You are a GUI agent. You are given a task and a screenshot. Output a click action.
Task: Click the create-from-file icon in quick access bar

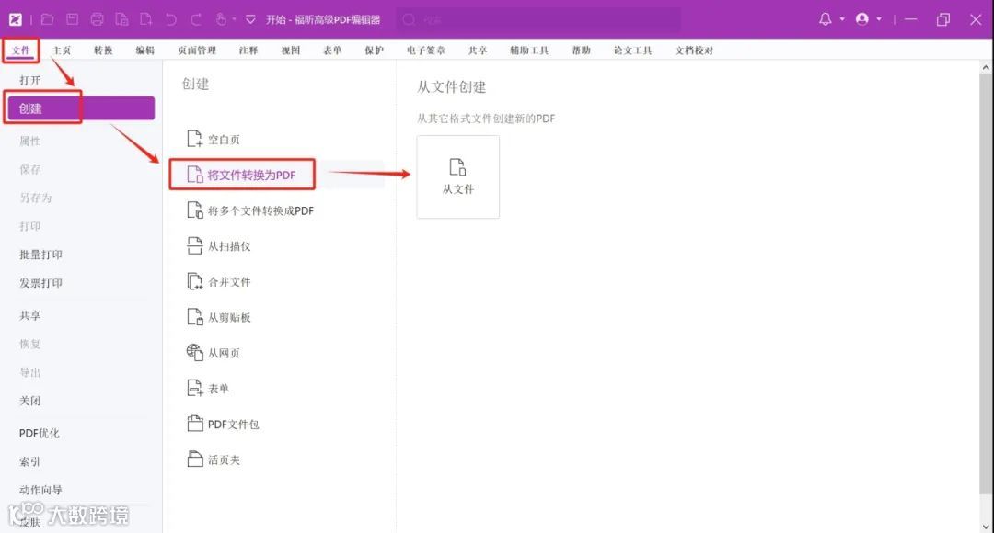[x=121, y=19]
